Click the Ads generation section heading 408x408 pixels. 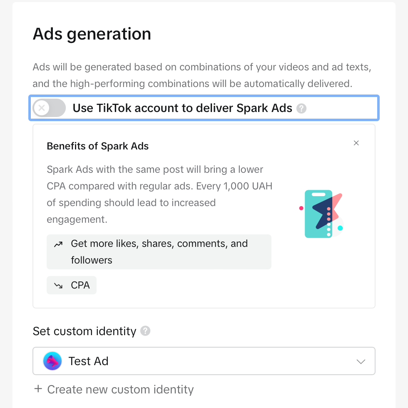pos(92,34)
